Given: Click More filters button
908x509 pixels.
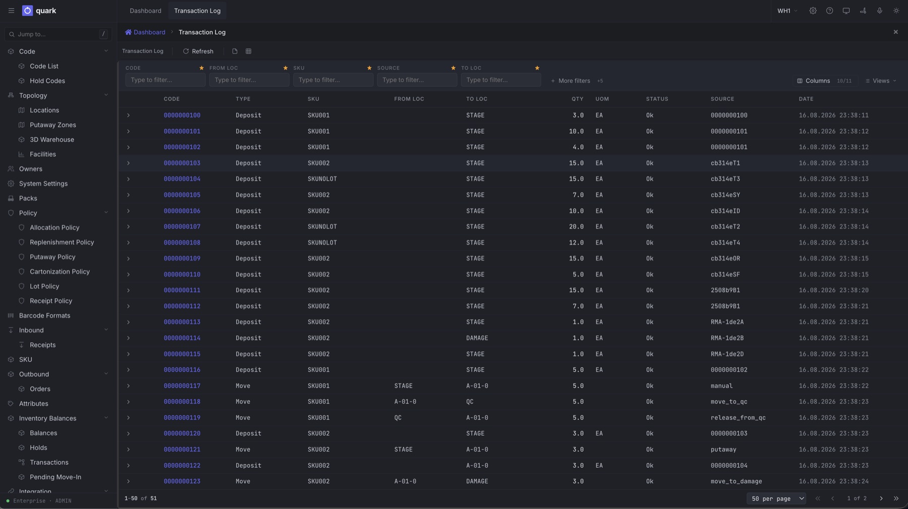Looking at the screenshot, I should pos(570,81).
